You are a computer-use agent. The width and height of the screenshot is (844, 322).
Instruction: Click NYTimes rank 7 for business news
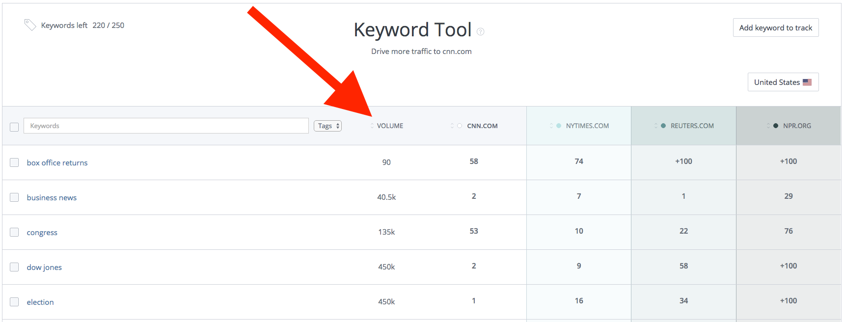tap(579, 196)
